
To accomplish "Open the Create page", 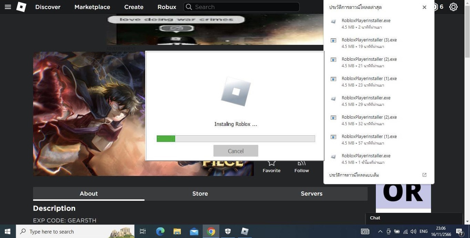I will click(134, 7).
